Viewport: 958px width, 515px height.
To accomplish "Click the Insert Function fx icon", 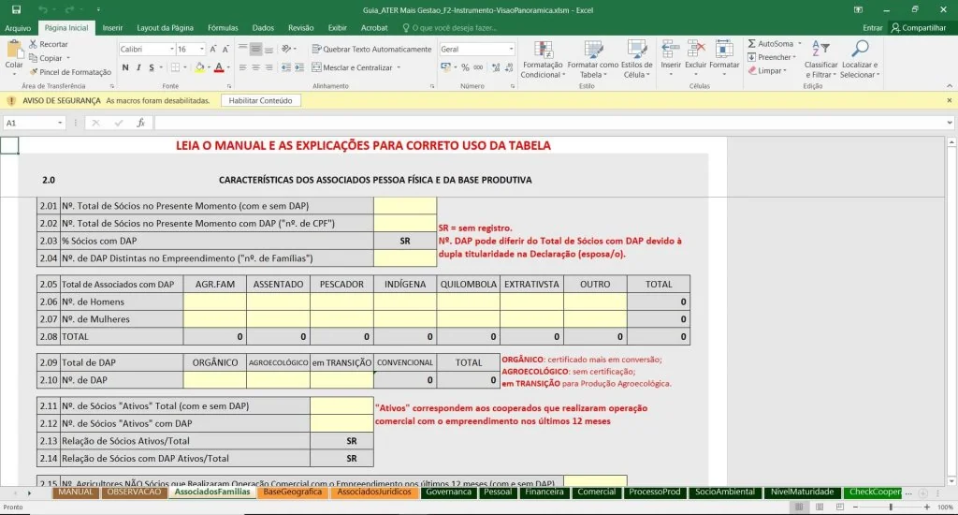I will pyautogui.click(x=140, y=123).
